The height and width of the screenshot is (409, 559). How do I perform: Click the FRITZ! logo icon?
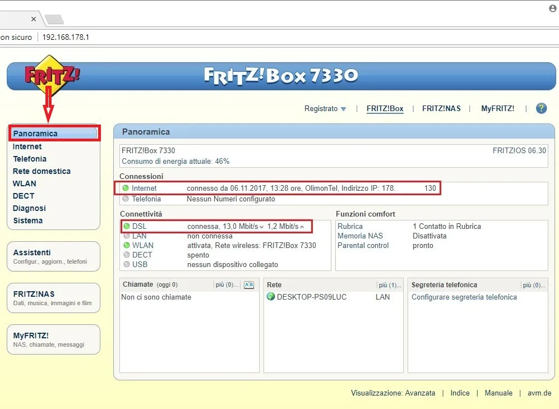coord(52,75)
